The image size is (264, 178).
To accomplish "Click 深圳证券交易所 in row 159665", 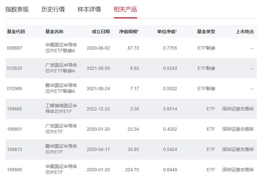I will pos(238,109).
